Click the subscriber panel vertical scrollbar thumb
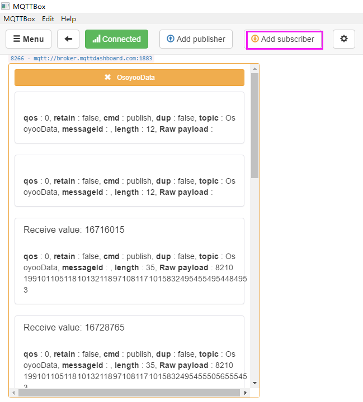 [255, 126]
